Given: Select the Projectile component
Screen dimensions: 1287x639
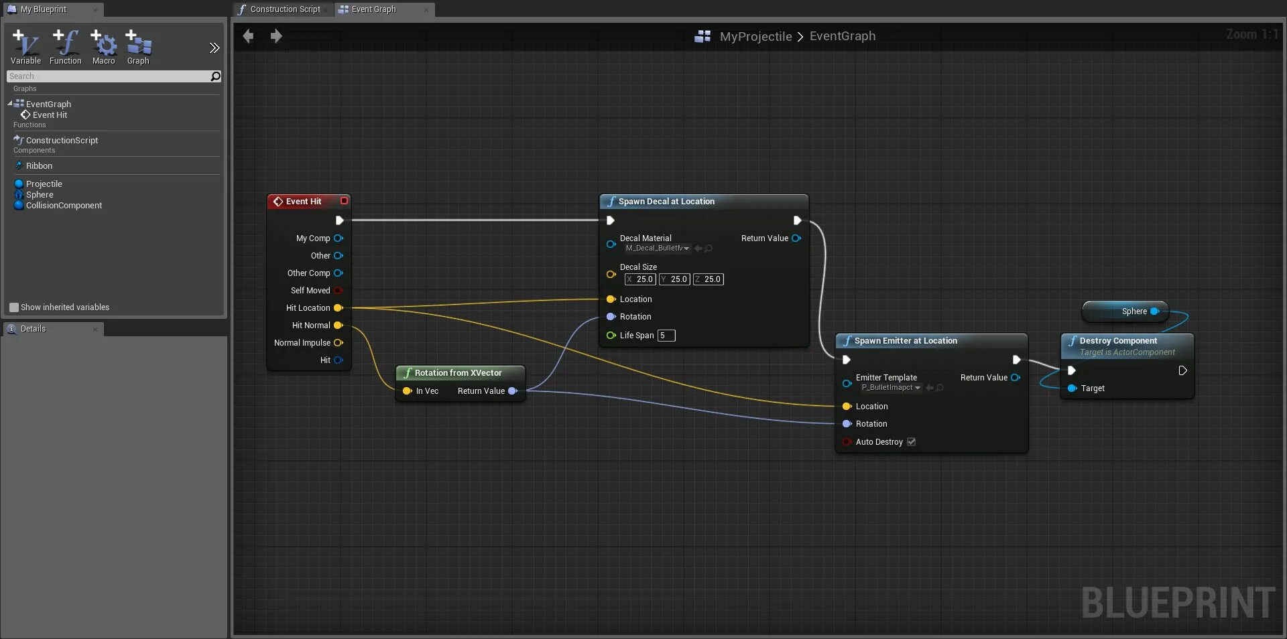Looking at the screenshot, I should pyautogui.click(x=44, y=184).
